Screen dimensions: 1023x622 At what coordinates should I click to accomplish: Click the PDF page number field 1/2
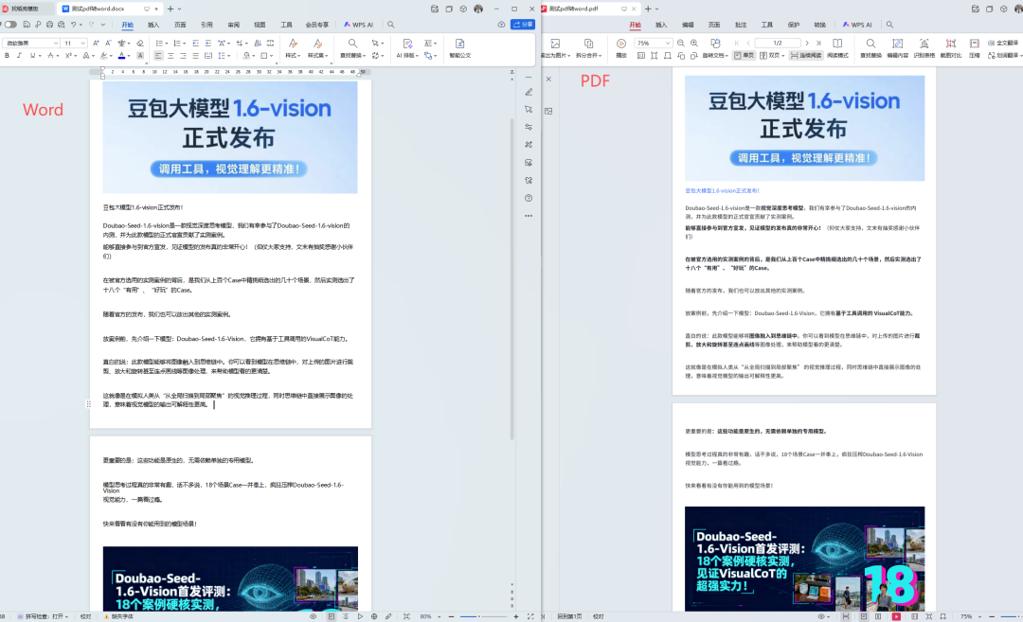tap(778, 44)
